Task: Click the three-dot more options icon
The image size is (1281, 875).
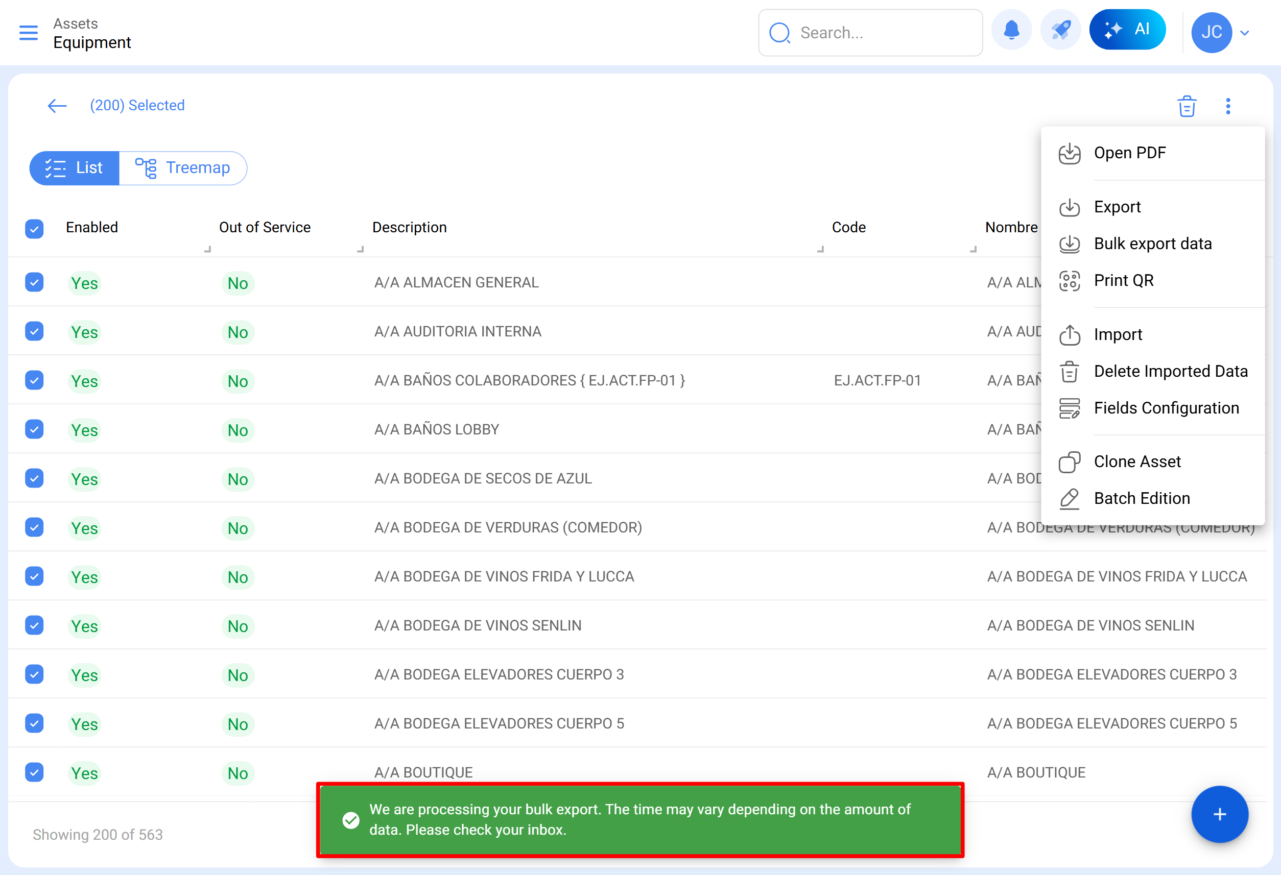Action: click(x=1227, y=106)
